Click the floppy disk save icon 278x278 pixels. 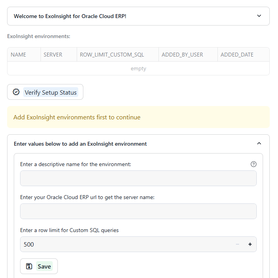point(29,266)
